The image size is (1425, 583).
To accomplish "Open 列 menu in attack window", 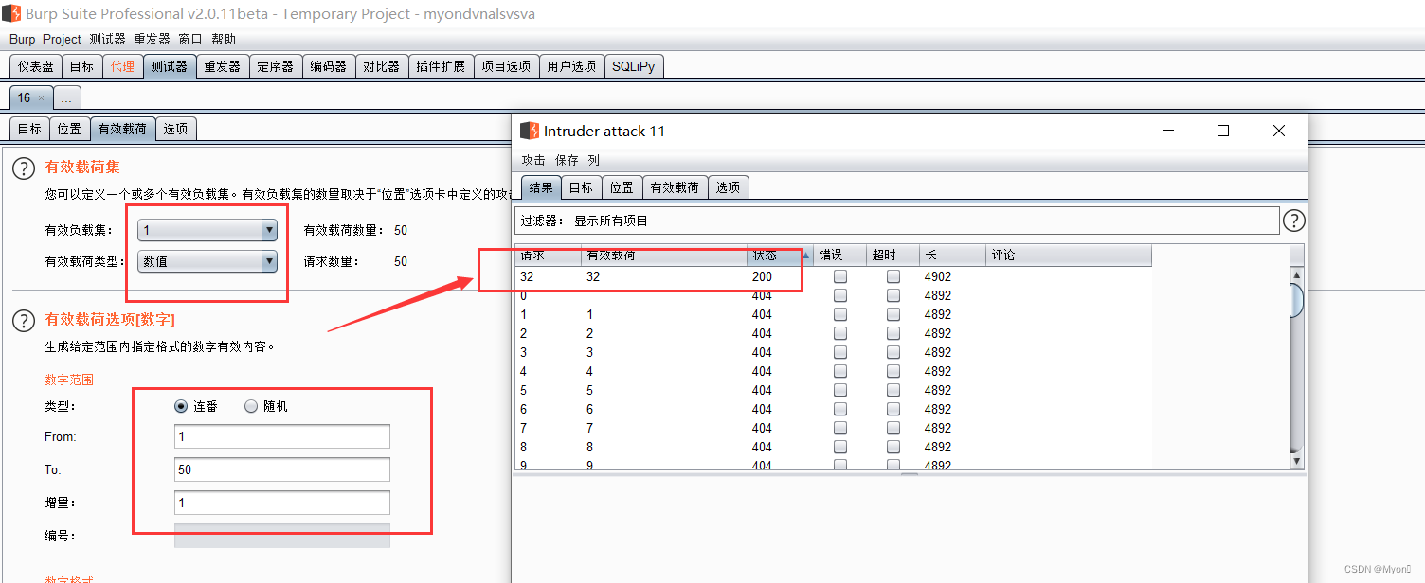I will (593, 160).
